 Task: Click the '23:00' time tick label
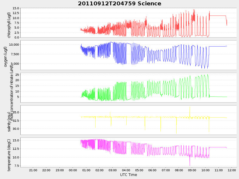tap(59, 170)
